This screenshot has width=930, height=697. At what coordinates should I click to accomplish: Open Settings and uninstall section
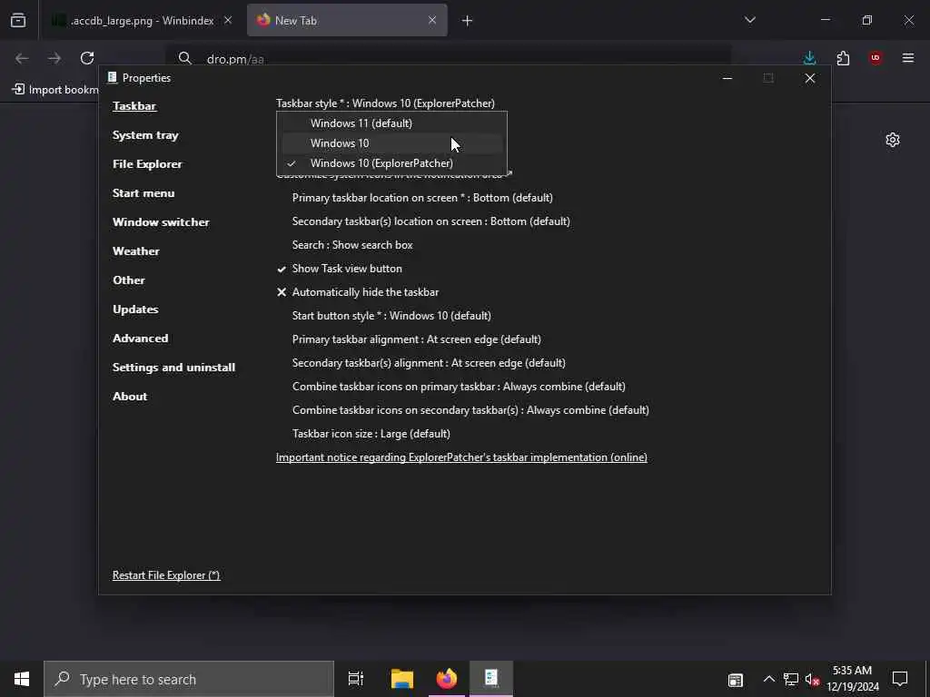(x=173, y=368)
